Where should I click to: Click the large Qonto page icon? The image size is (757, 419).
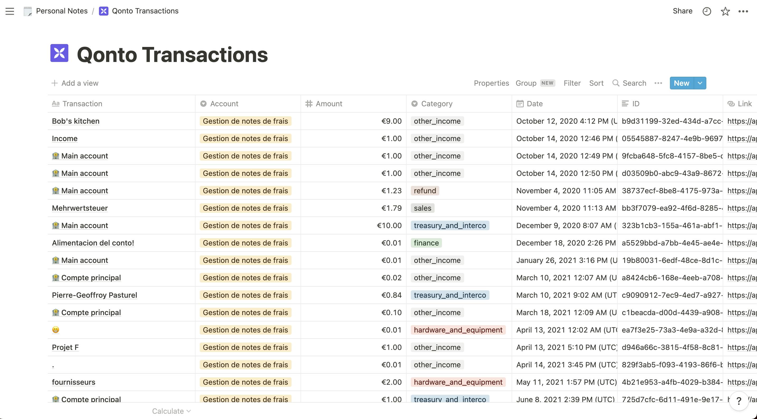click(x=59, y=53)
